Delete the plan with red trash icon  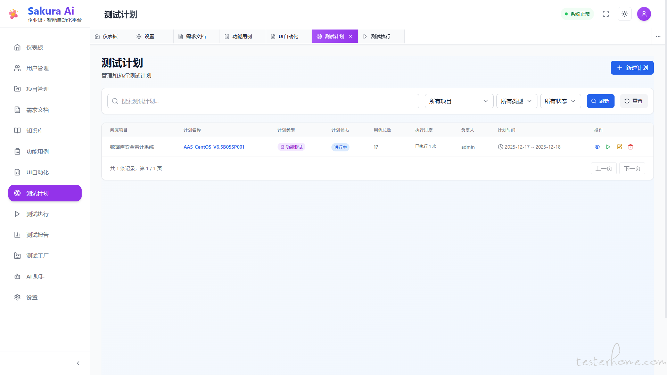click(x=631, y=147)
